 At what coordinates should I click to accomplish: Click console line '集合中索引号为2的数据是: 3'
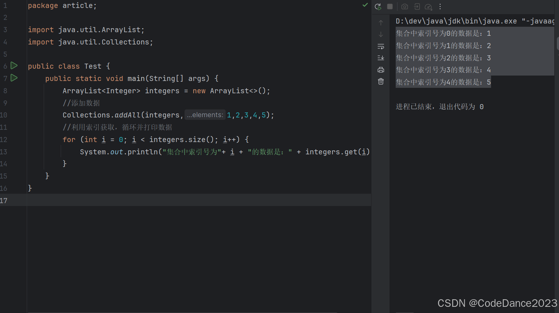pos(443,58)
